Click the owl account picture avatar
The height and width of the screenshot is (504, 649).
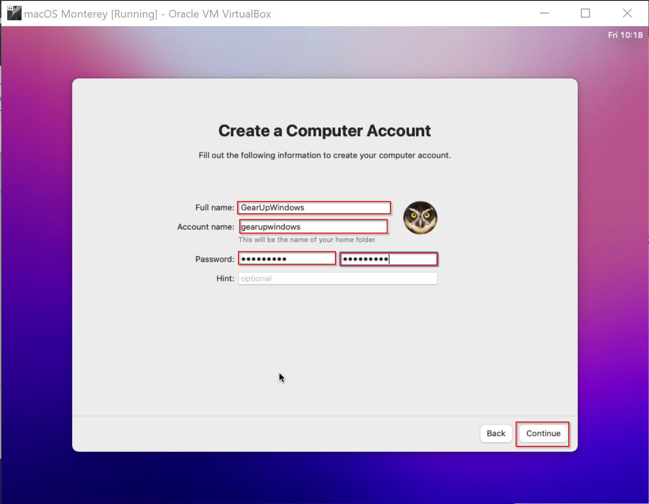click(420, 218)
